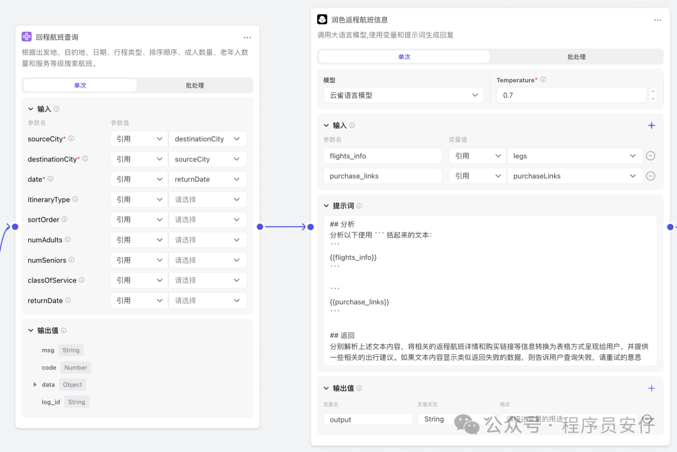Collapse the 输出值 section in 回程航班查询 node

(31, 331)
